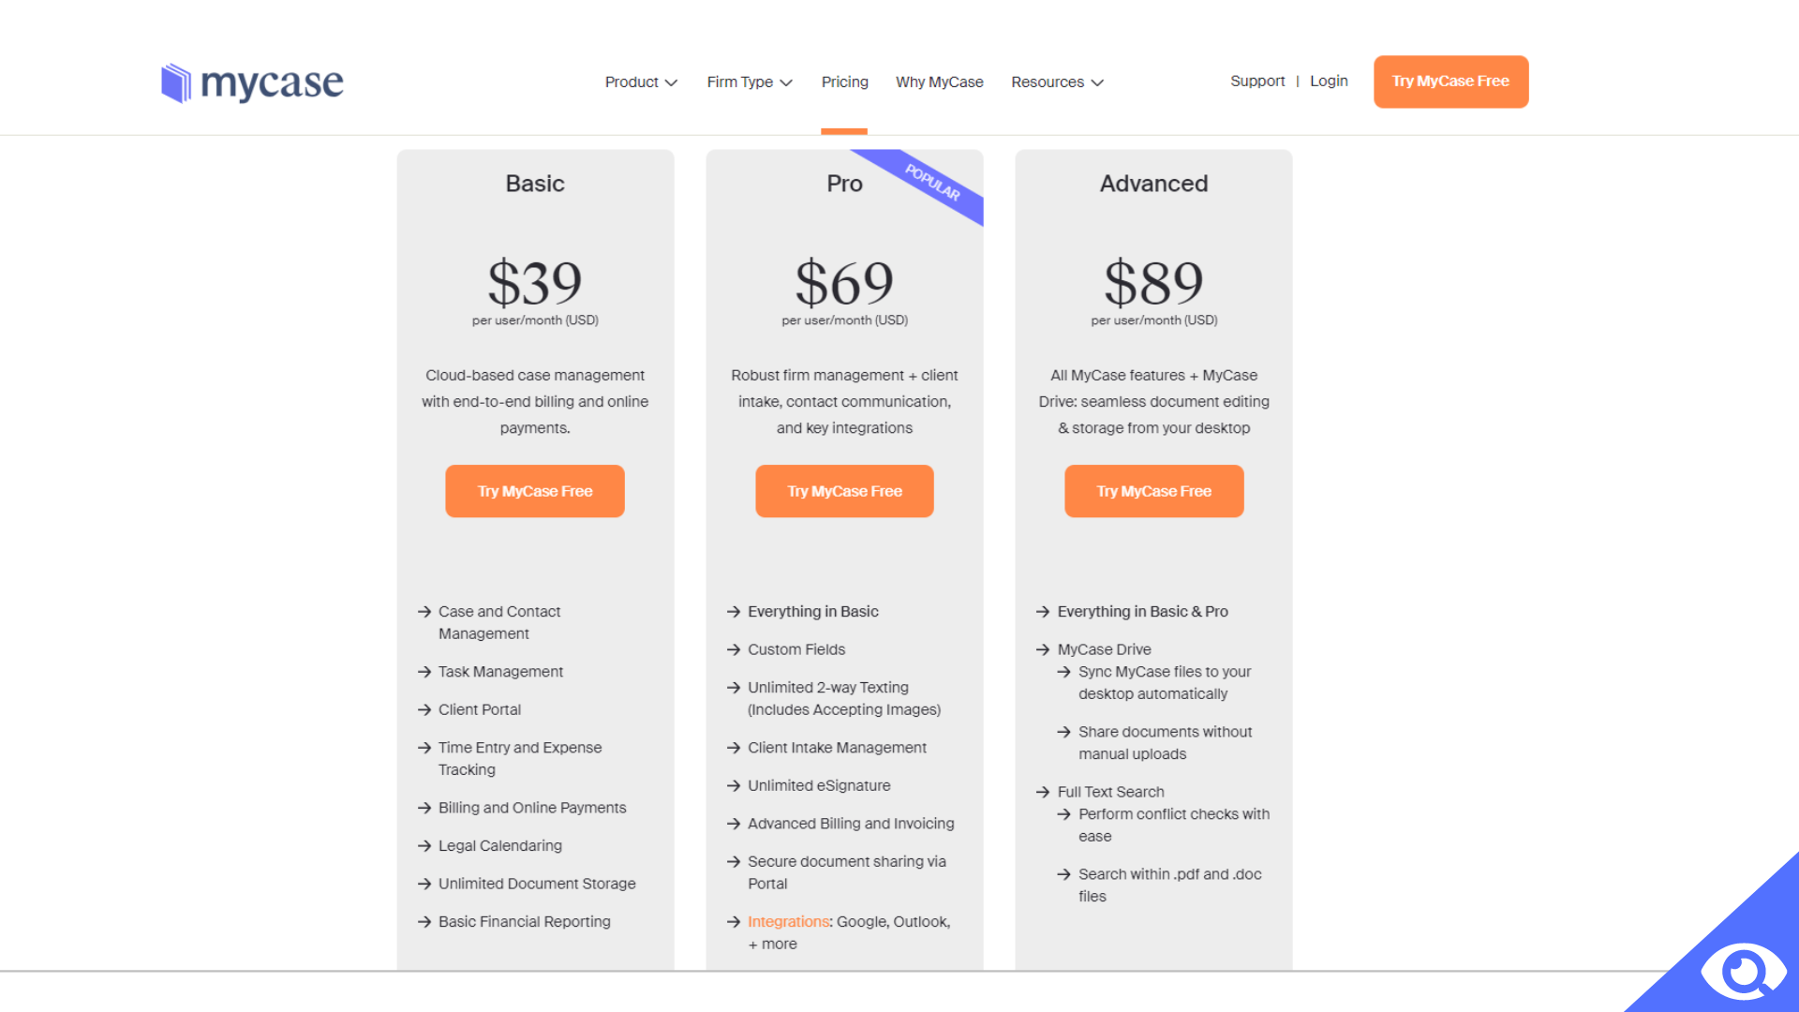This screenshot has width=1799, height=1012.
Task: Select the Pro plan Try MyCase Free
Action: point(844,491)
